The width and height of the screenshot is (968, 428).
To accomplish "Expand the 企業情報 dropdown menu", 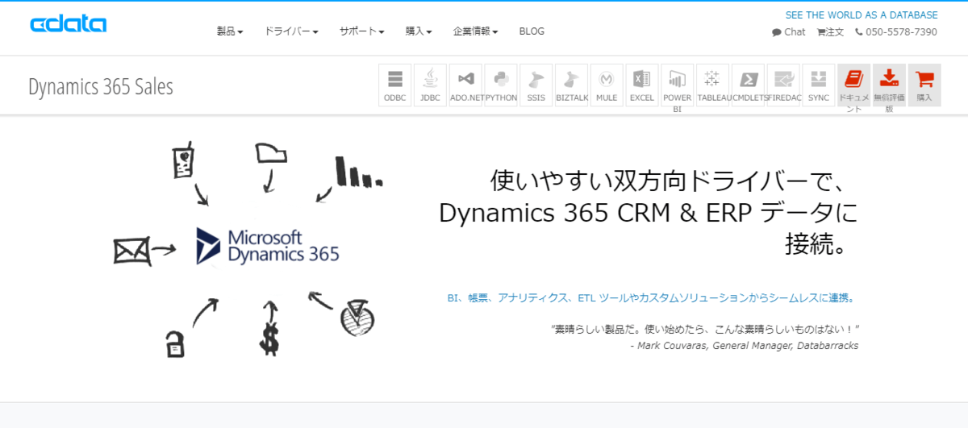I will (x=476, y=31).
